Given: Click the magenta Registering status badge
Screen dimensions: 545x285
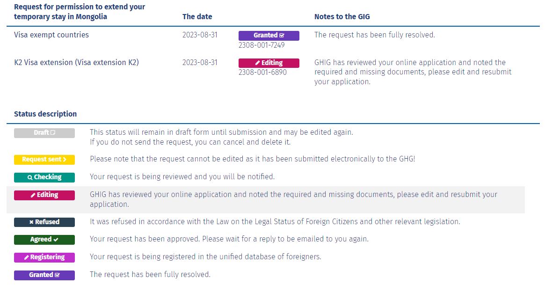Looking at the screenshot, I should 44,257.
